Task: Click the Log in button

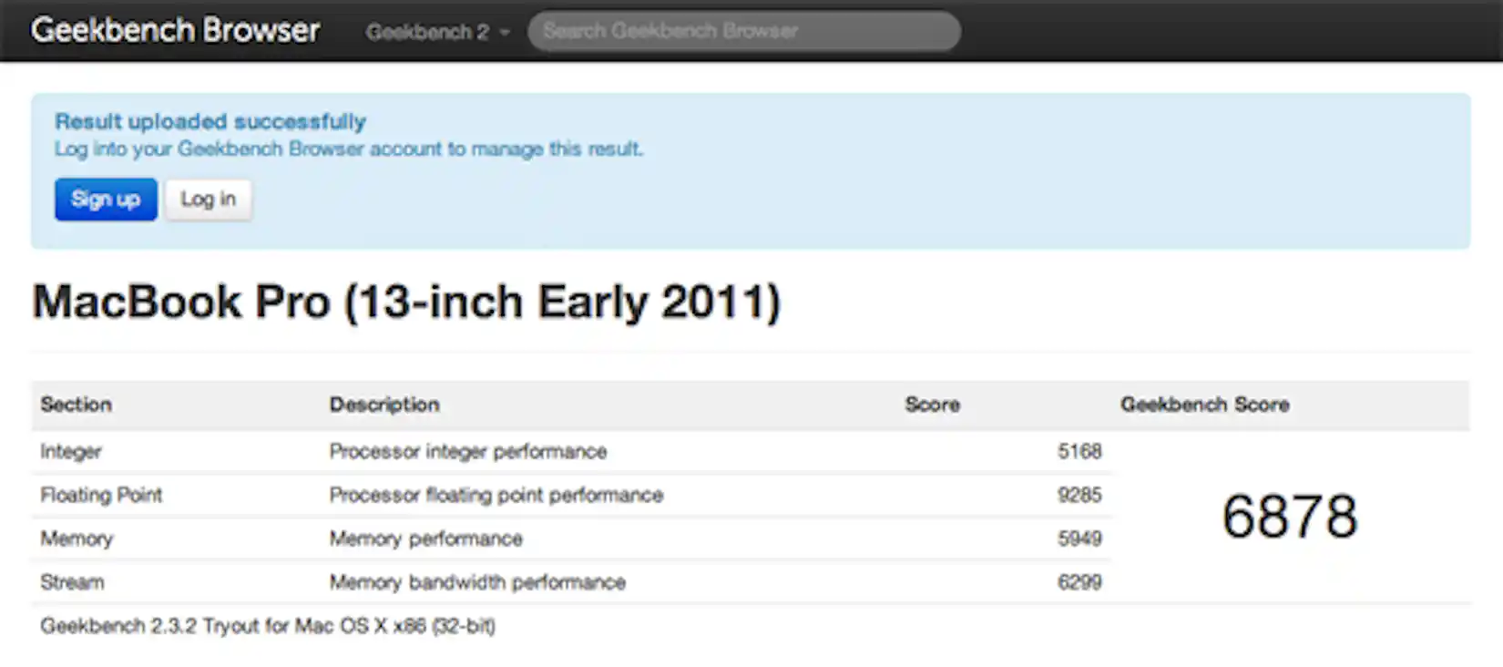Action: (x=208, y=199)
